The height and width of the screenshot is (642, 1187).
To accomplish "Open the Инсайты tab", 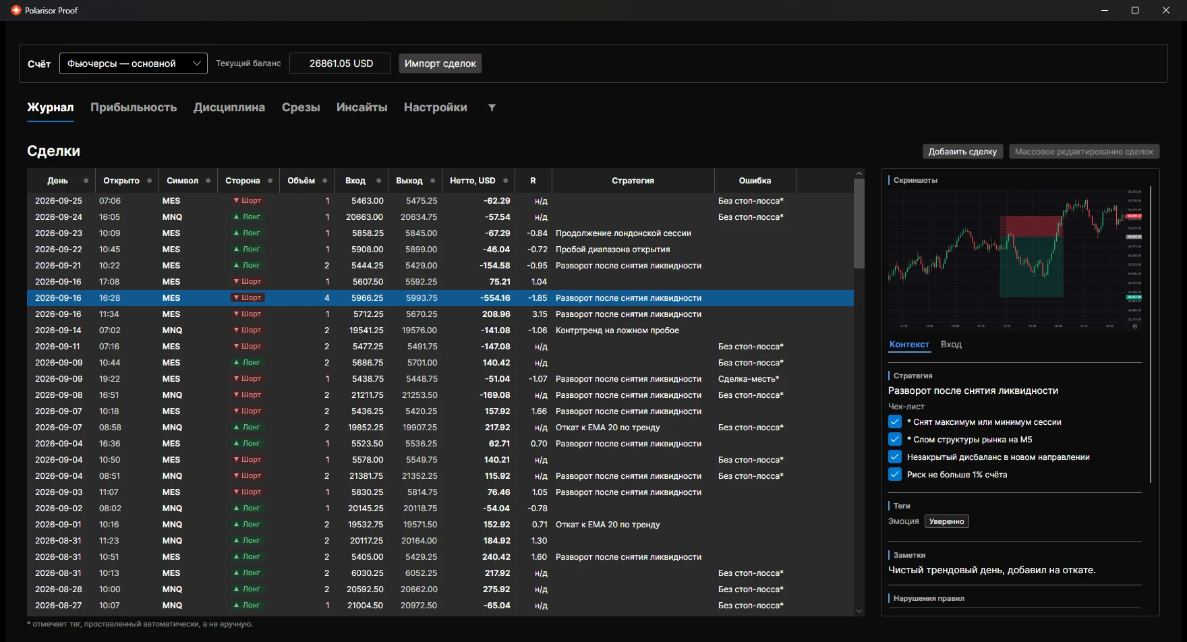I will pos(361,107).
